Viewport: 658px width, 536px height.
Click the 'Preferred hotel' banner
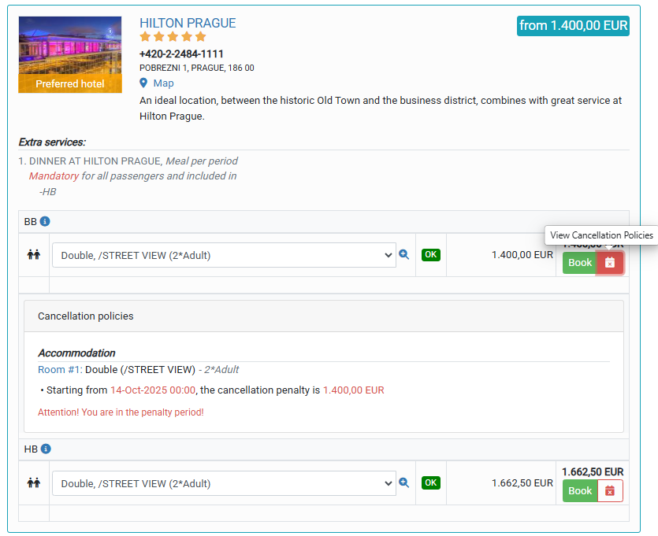(70, 83)
